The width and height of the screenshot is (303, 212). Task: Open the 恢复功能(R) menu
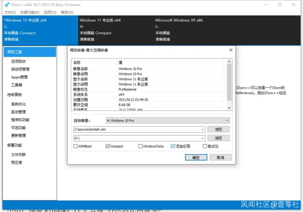(x=30, y=12)
